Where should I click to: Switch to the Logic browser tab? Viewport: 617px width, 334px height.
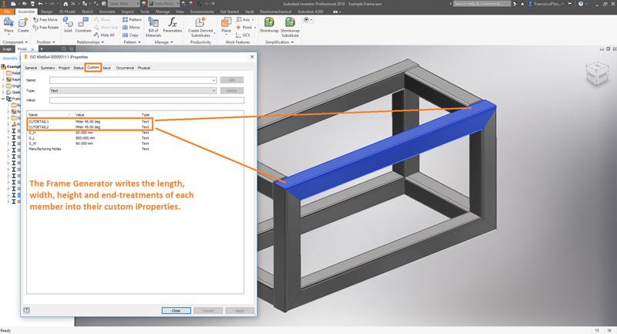pyautogui.click(x=8, y=49)
